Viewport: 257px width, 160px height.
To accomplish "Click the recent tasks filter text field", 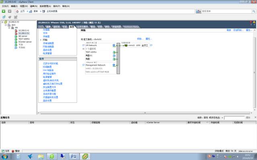I will (235, 118).
